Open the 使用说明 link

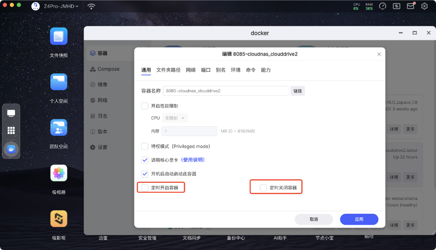click(x=193, y=160)
